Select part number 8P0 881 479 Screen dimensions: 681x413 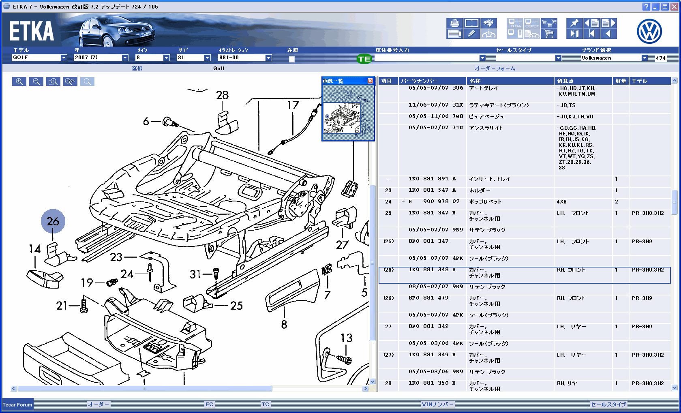click(428, 298)
